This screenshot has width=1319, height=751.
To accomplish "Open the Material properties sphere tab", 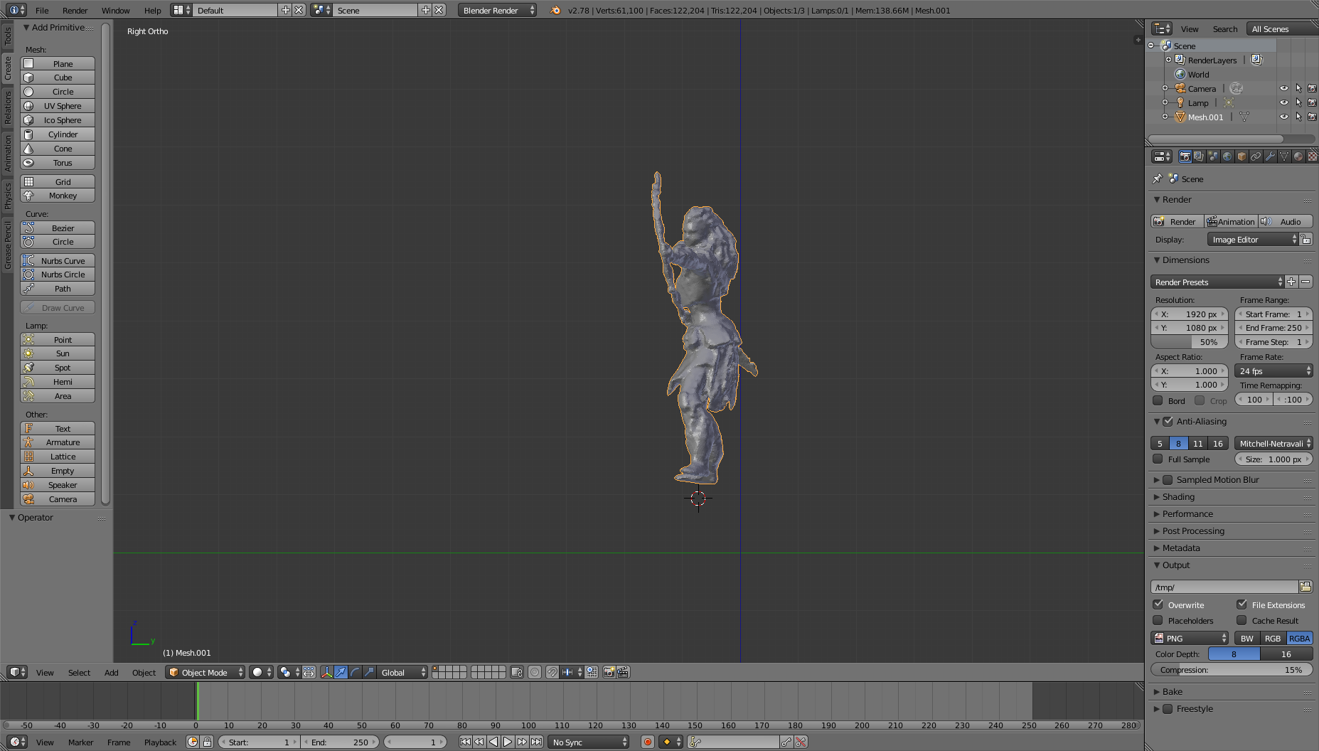I will click(1298, 156).
